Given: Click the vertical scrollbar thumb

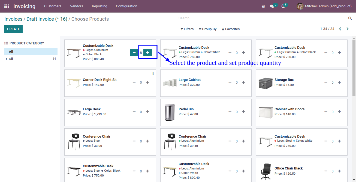Looking at the screenshot, I should click(x=354, y=68).
